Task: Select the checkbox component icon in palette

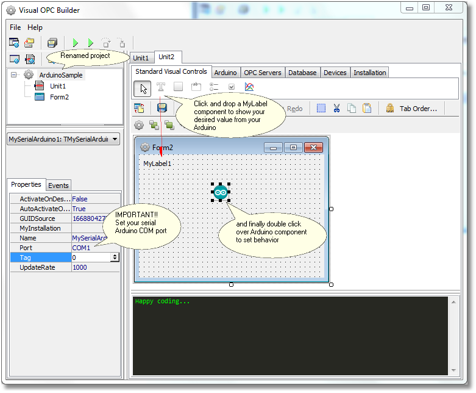Action: point(232,87)
